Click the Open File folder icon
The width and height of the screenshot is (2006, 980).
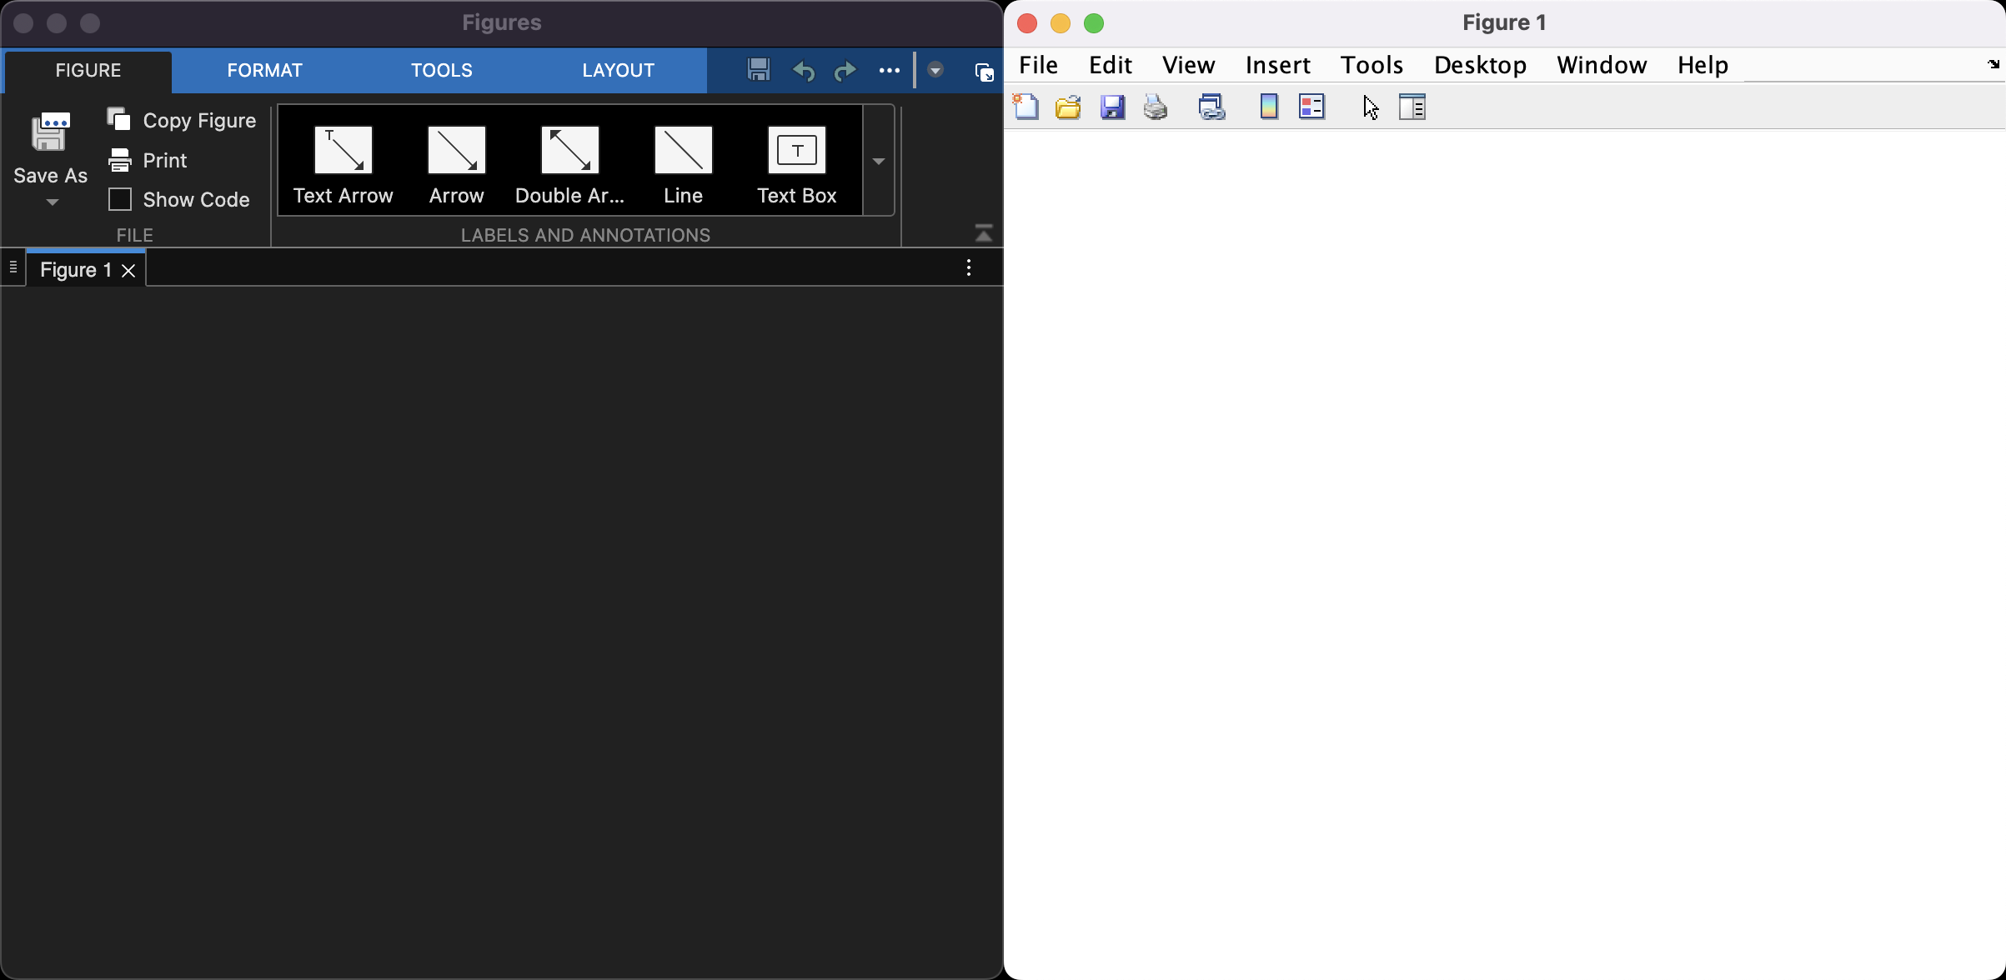tap(1068, 107)
